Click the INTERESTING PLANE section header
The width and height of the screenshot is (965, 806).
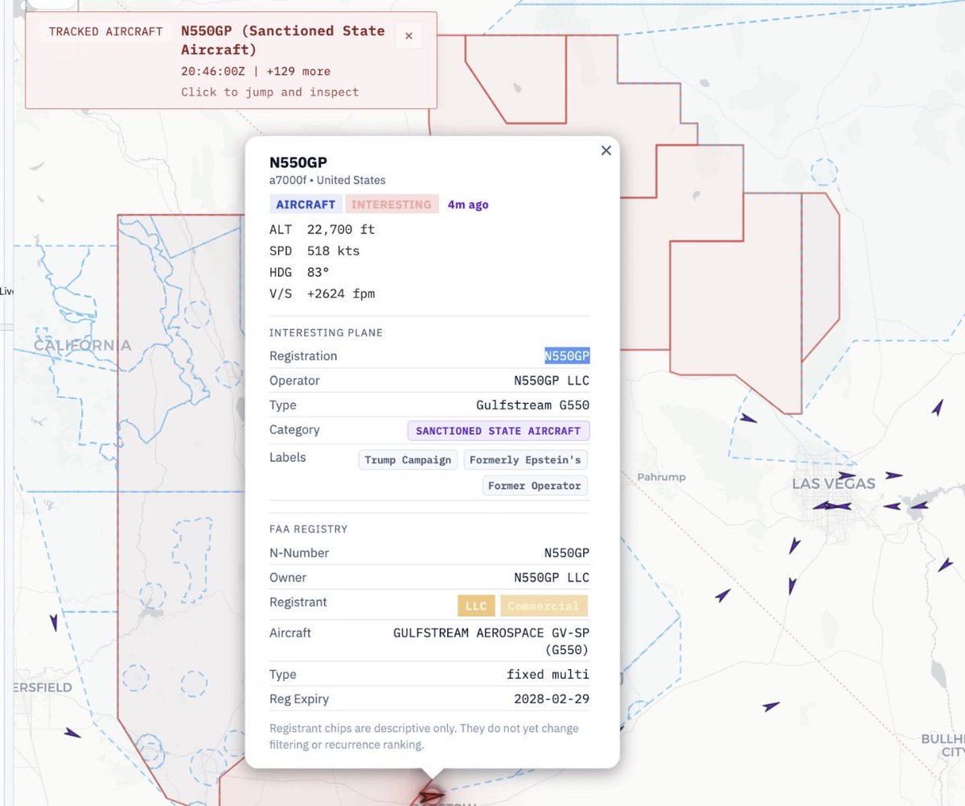click(326, 332)
